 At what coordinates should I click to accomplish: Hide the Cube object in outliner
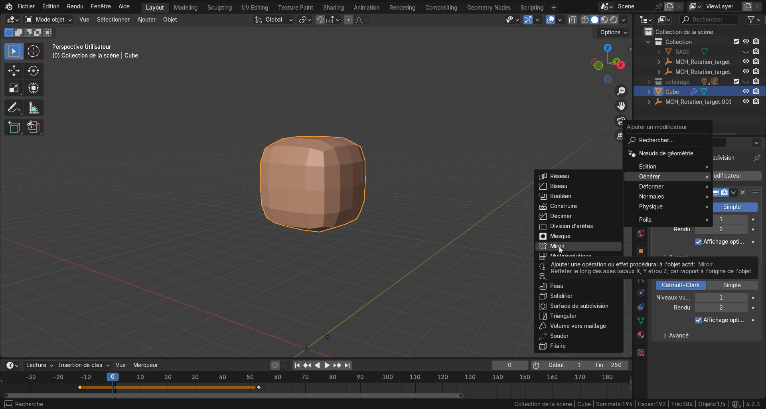tap(746, 91)
